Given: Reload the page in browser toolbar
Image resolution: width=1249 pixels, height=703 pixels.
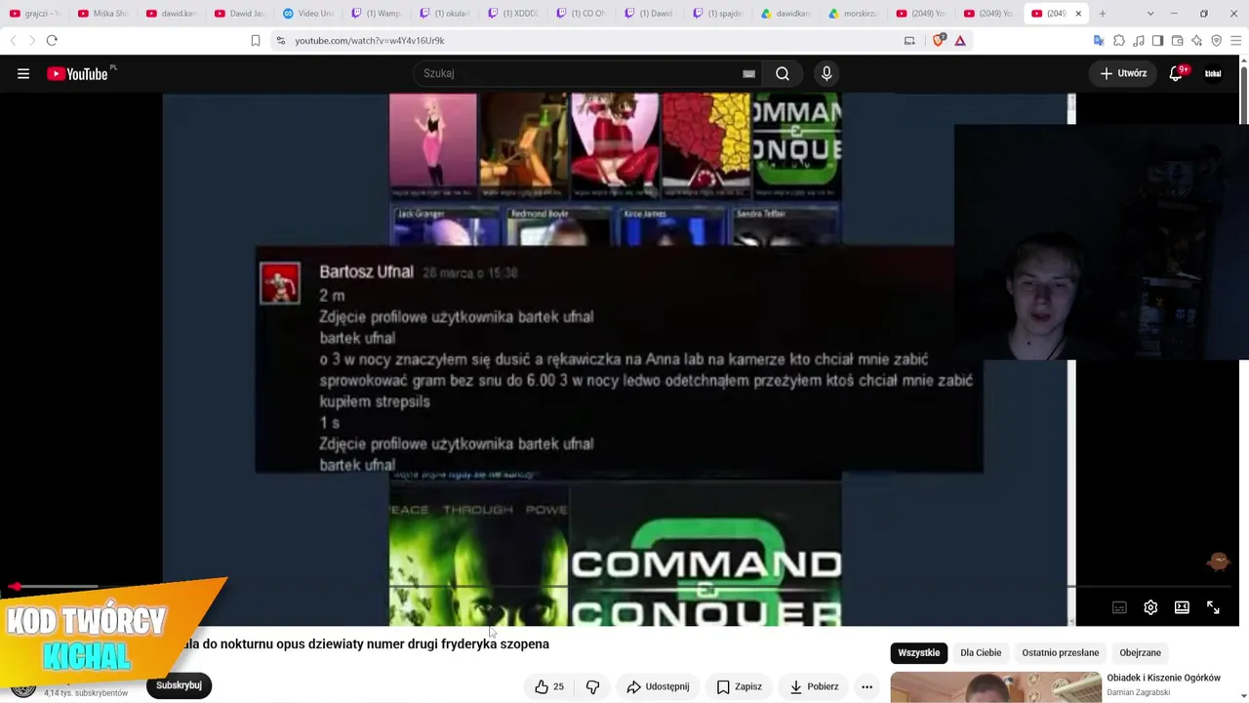Looking at the screenshot, I should pos(52,40).
